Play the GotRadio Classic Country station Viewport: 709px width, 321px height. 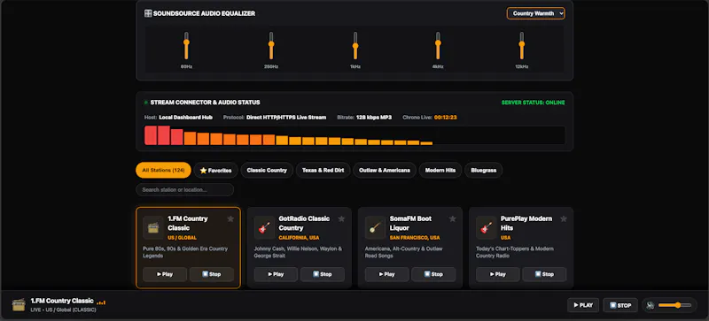[x=276, y=274]
